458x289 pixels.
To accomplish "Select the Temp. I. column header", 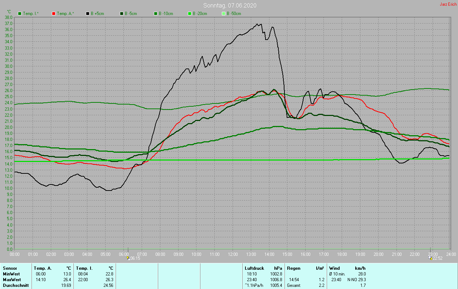I will coord(84,268).
